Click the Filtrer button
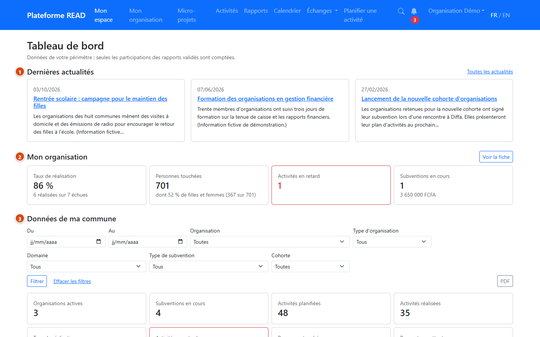The width and height of the screenshot is (540, 337). click(x=37, y=281)
